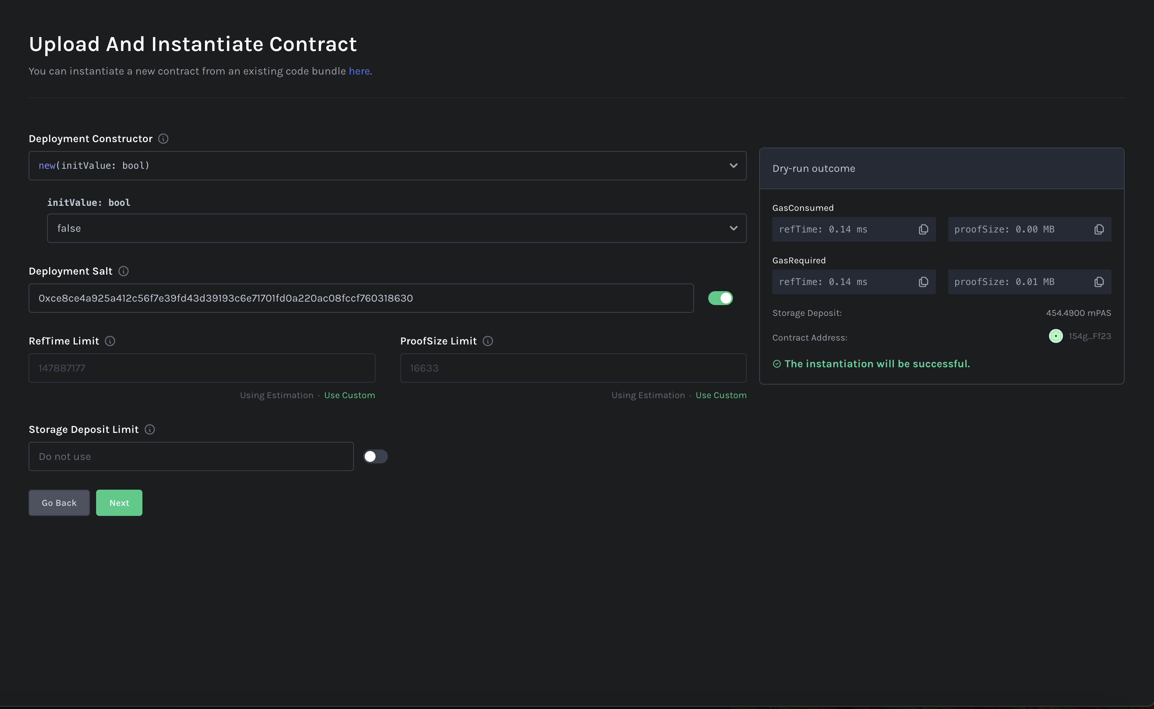Click the GasRequired label
Image resolution: width=1154 pixels, height=709 pixels.
point(799,260)
